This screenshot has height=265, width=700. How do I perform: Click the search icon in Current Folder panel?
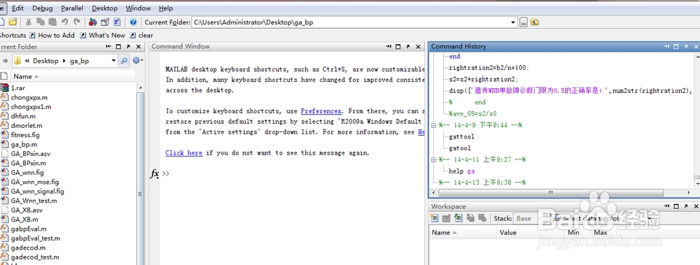click(124, 61)
